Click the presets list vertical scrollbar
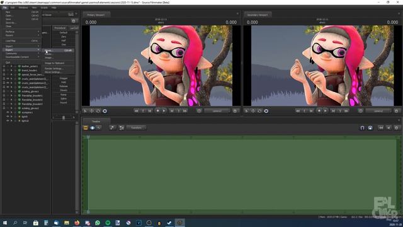The height and width of the screenshot is (227, 403). 77,71
